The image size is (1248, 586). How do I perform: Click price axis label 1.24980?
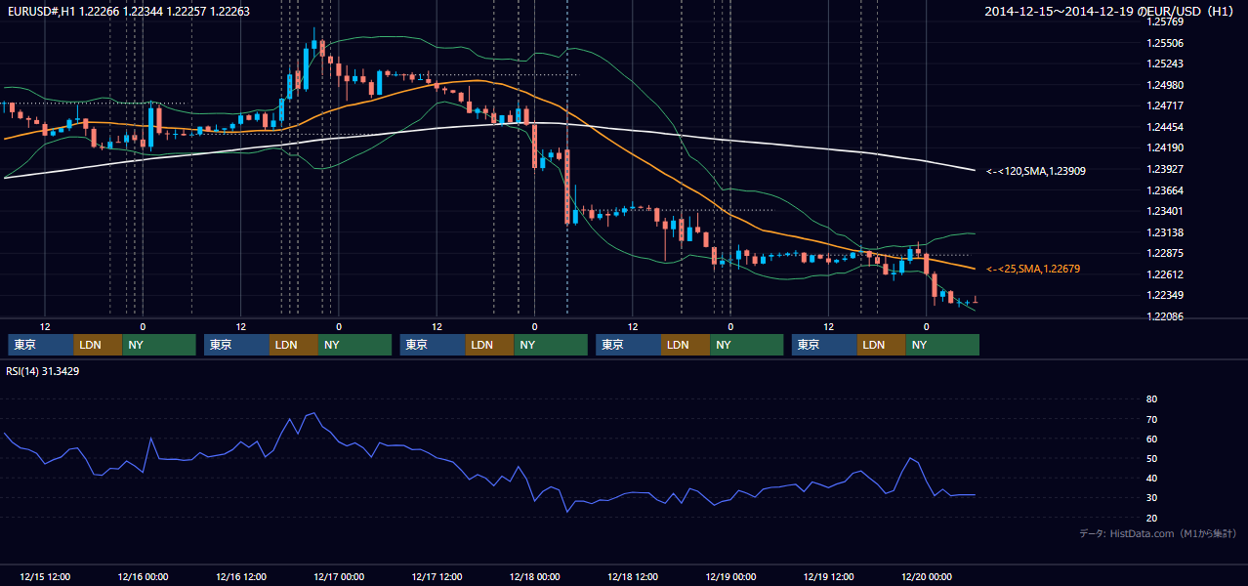1165,85
